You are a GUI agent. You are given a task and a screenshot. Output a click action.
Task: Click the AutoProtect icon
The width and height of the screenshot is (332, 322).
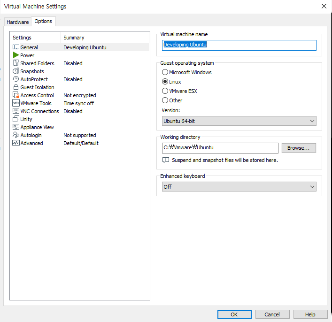pyautogui.click(x=16, y=79)
